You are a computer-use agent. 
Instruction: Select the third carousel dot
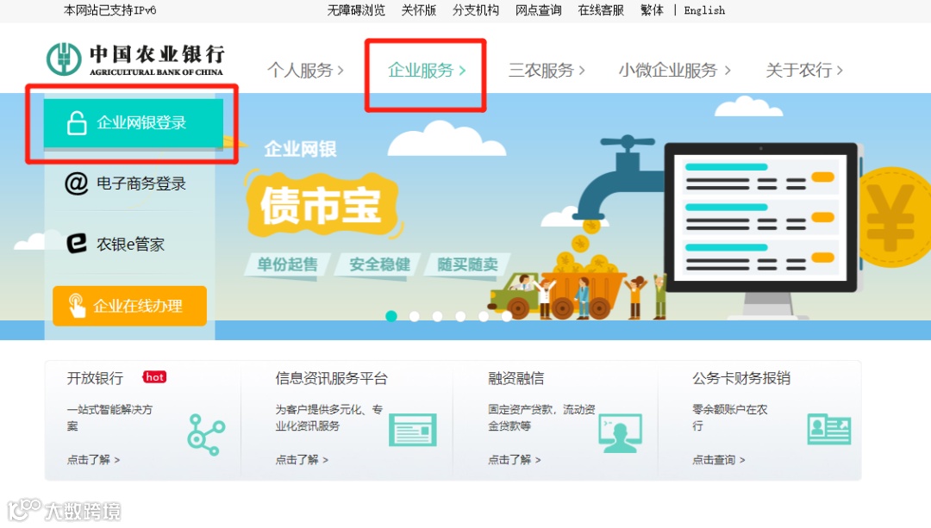(x=438, y=316)
